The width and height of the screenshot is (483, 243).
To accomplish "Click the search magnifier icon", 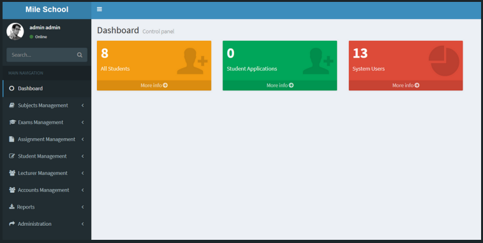I will tap(80, 55).
